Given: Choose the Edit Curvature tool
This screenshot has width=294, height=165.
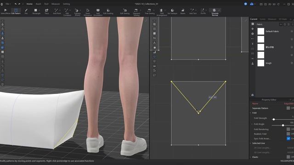Looking at the screenshot, I should pyautogui.click(x=67, y=12).
